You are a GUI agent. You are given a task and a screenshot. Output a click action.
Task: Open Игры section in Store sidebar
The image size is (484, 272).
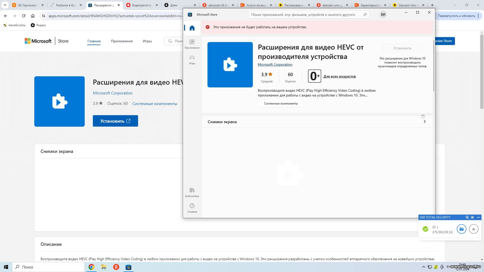(192, 60)
